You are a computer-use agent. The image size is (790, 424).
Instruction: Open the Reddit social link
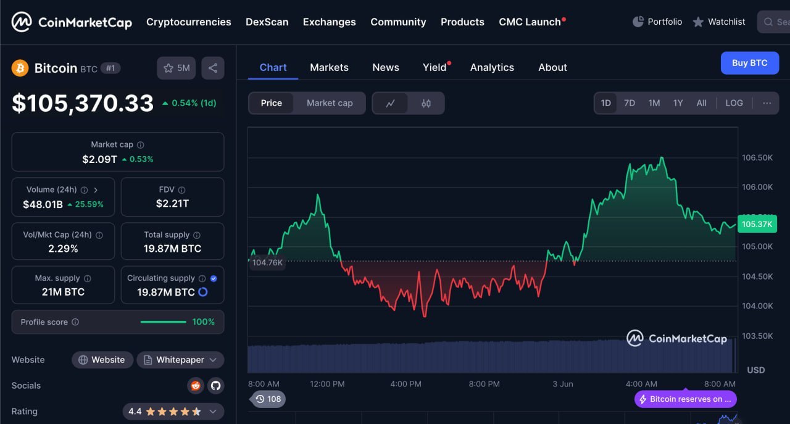coord(196,386)
